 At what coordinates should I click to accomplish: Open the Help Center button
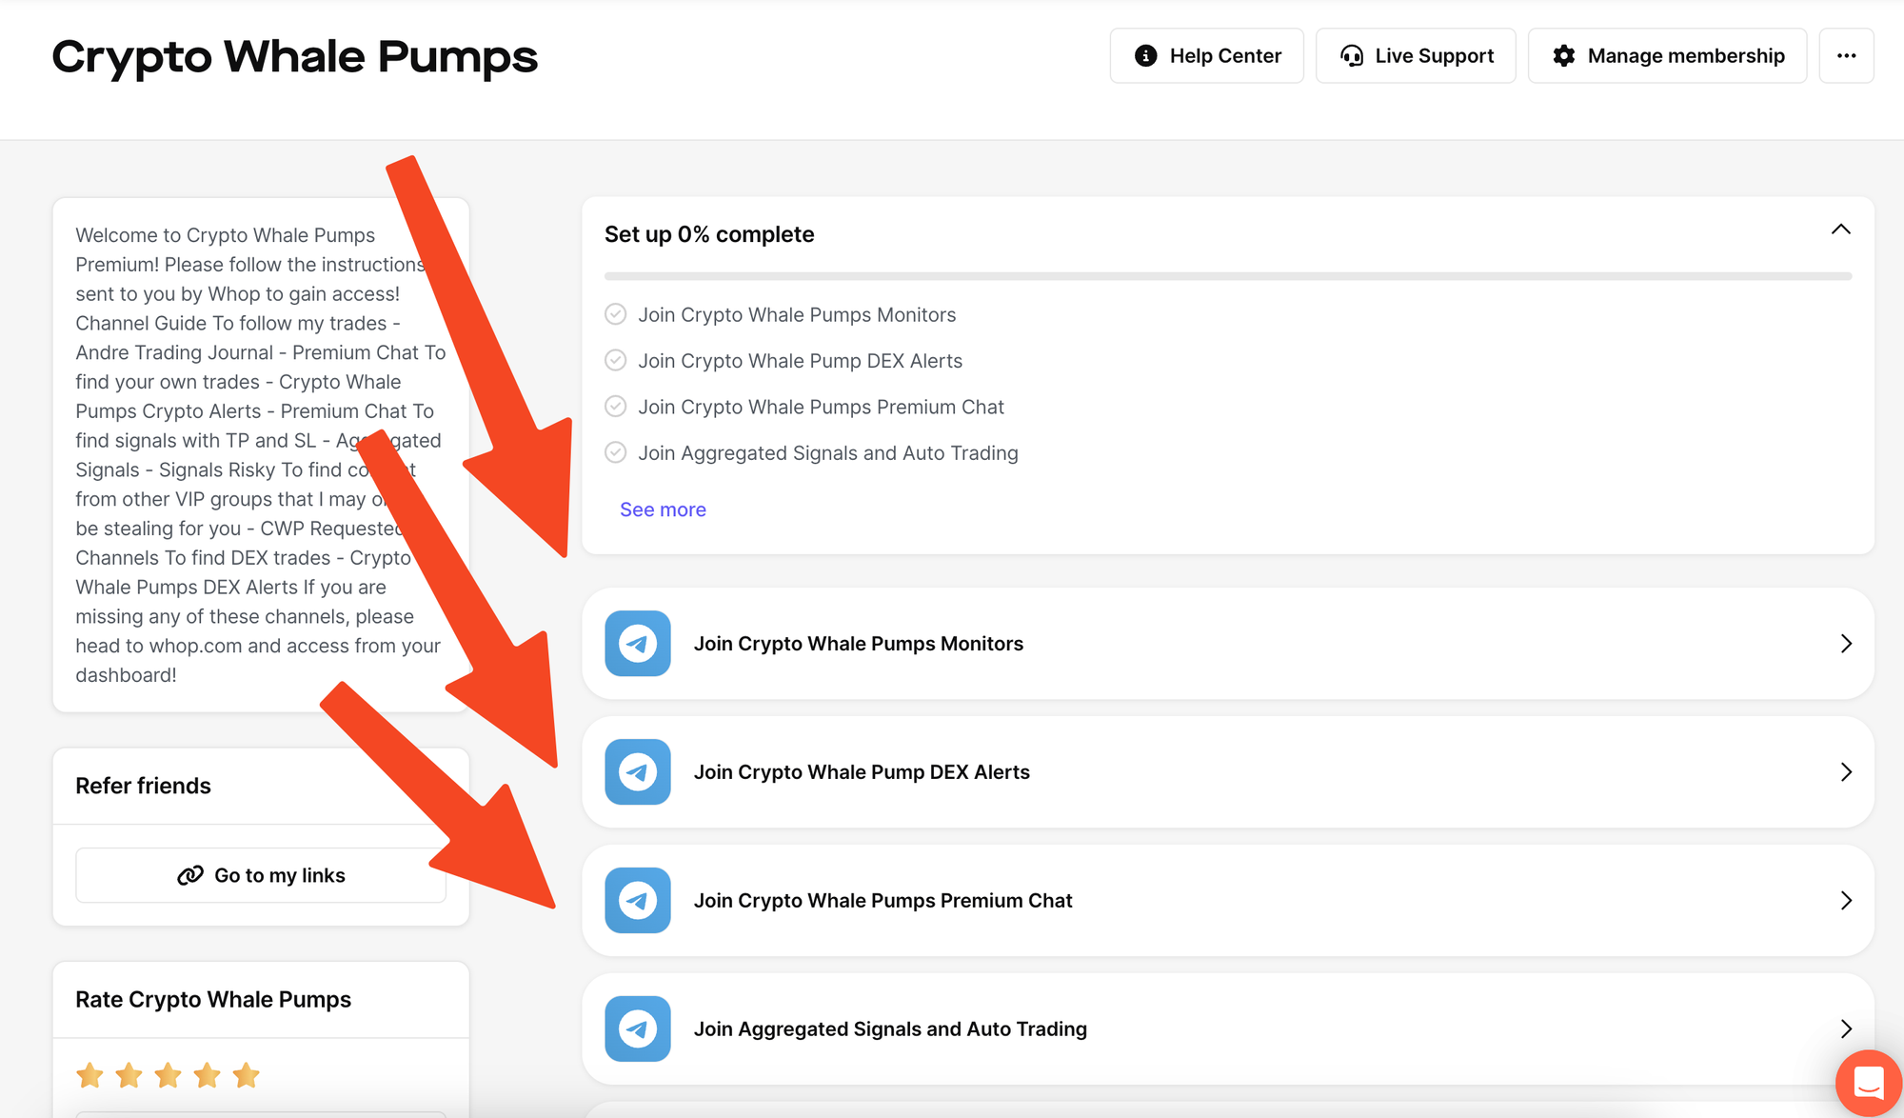point(1206,56)
